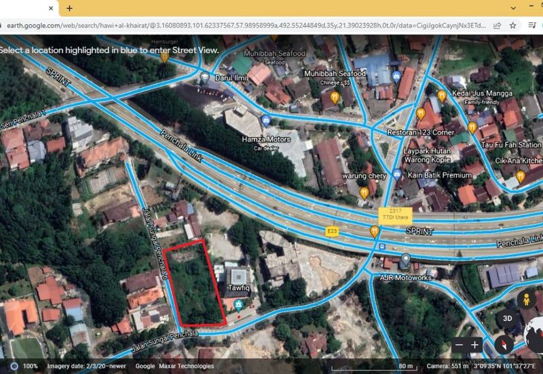Click the Tawfiq red location pin
Viewport: 543px width, 374px height.
click(239, 306)
